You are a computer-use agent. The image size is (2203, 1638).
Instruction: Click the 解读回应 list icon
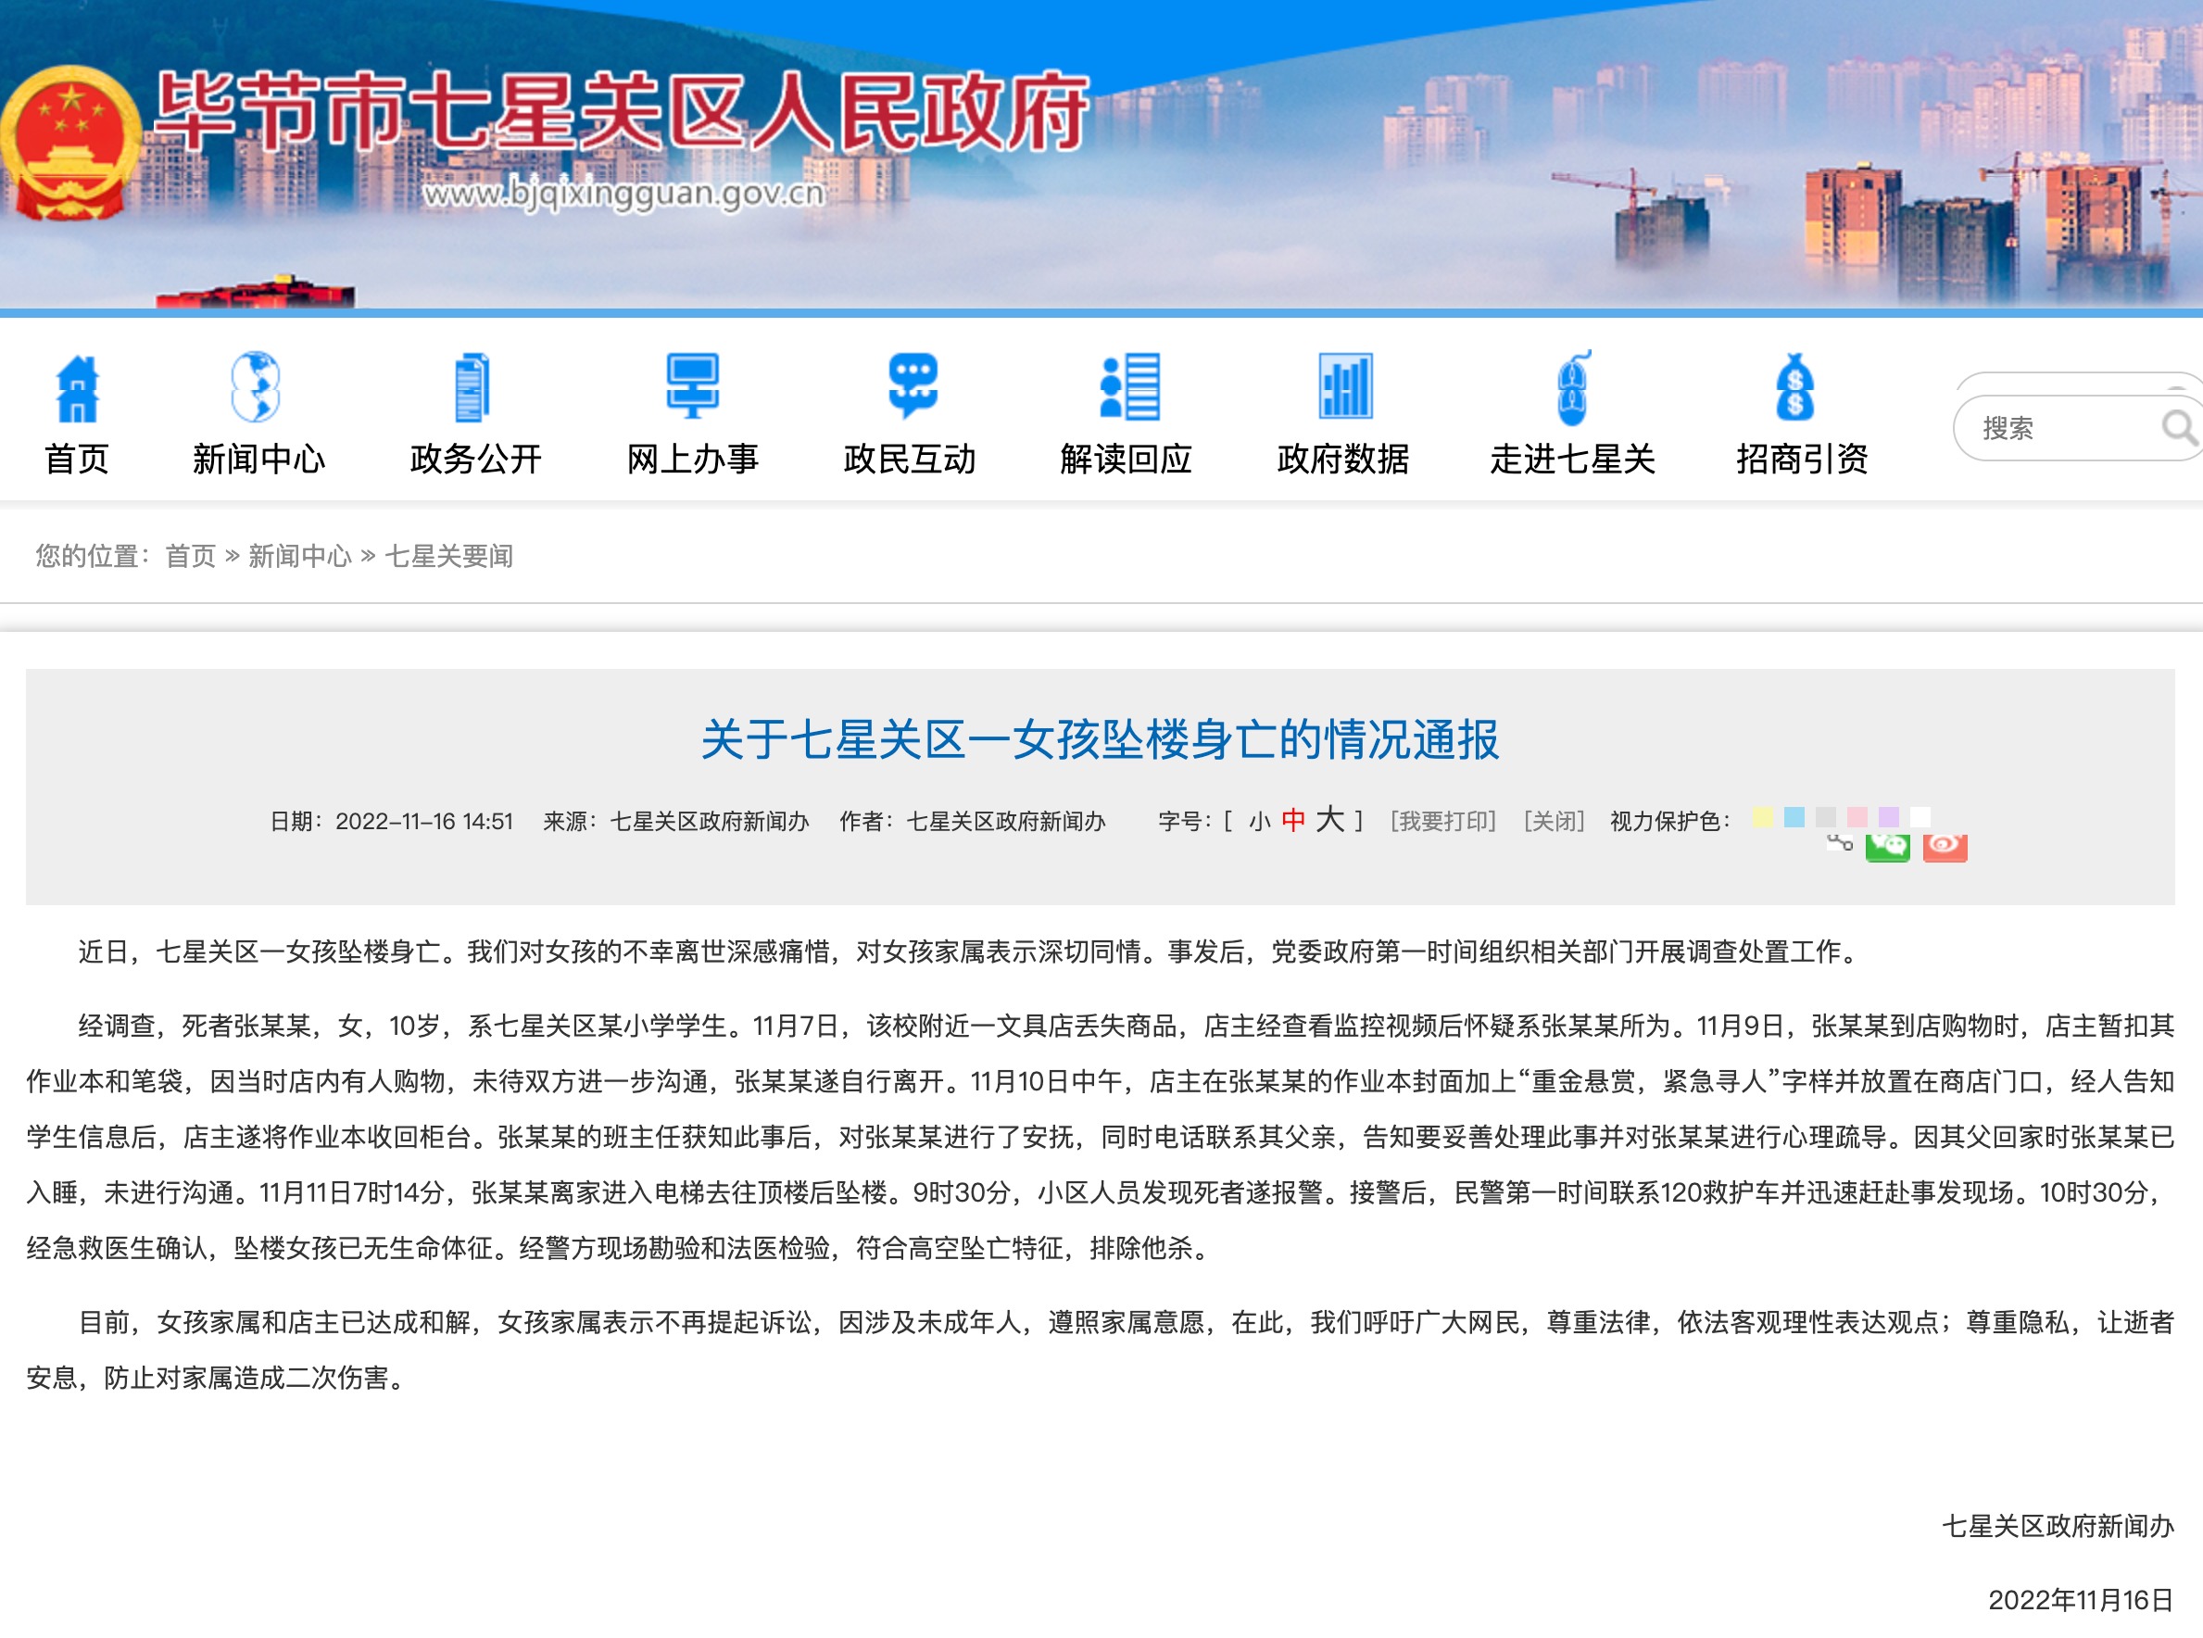click(1129, 387)
